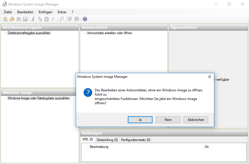
Task: Open the Datei menu
Action: pyautogui.click(x=8, y=12)
